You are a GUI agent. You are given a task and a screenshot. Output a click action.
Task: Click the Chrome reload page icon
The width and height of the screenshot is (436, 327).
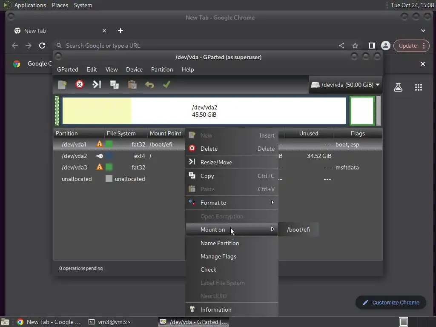click(x=42, y=46)
